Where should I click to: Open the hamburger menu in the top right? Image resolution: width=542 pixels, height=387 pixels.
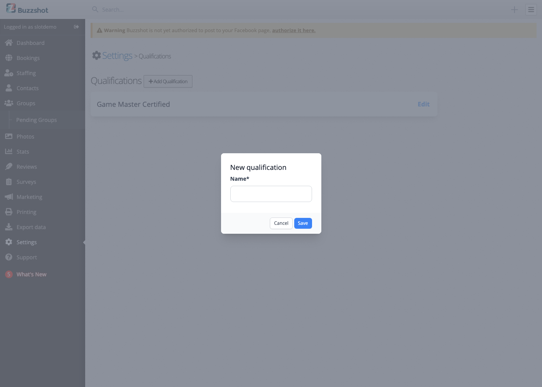point(531,10)
